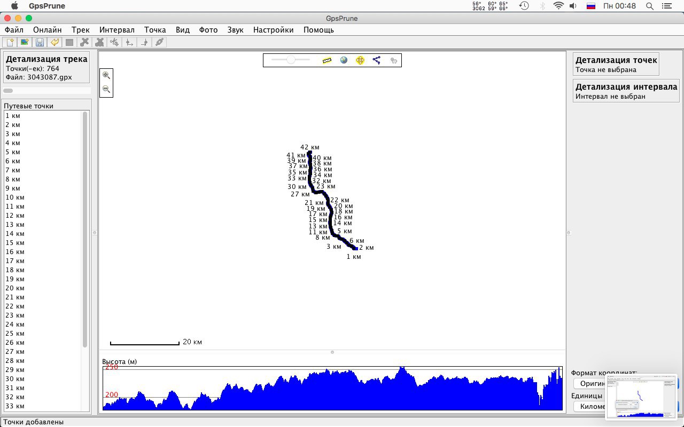684x427 pixels.
Task: Open the Фото menu
Action: pyautogui.click(x=208, y=30)
